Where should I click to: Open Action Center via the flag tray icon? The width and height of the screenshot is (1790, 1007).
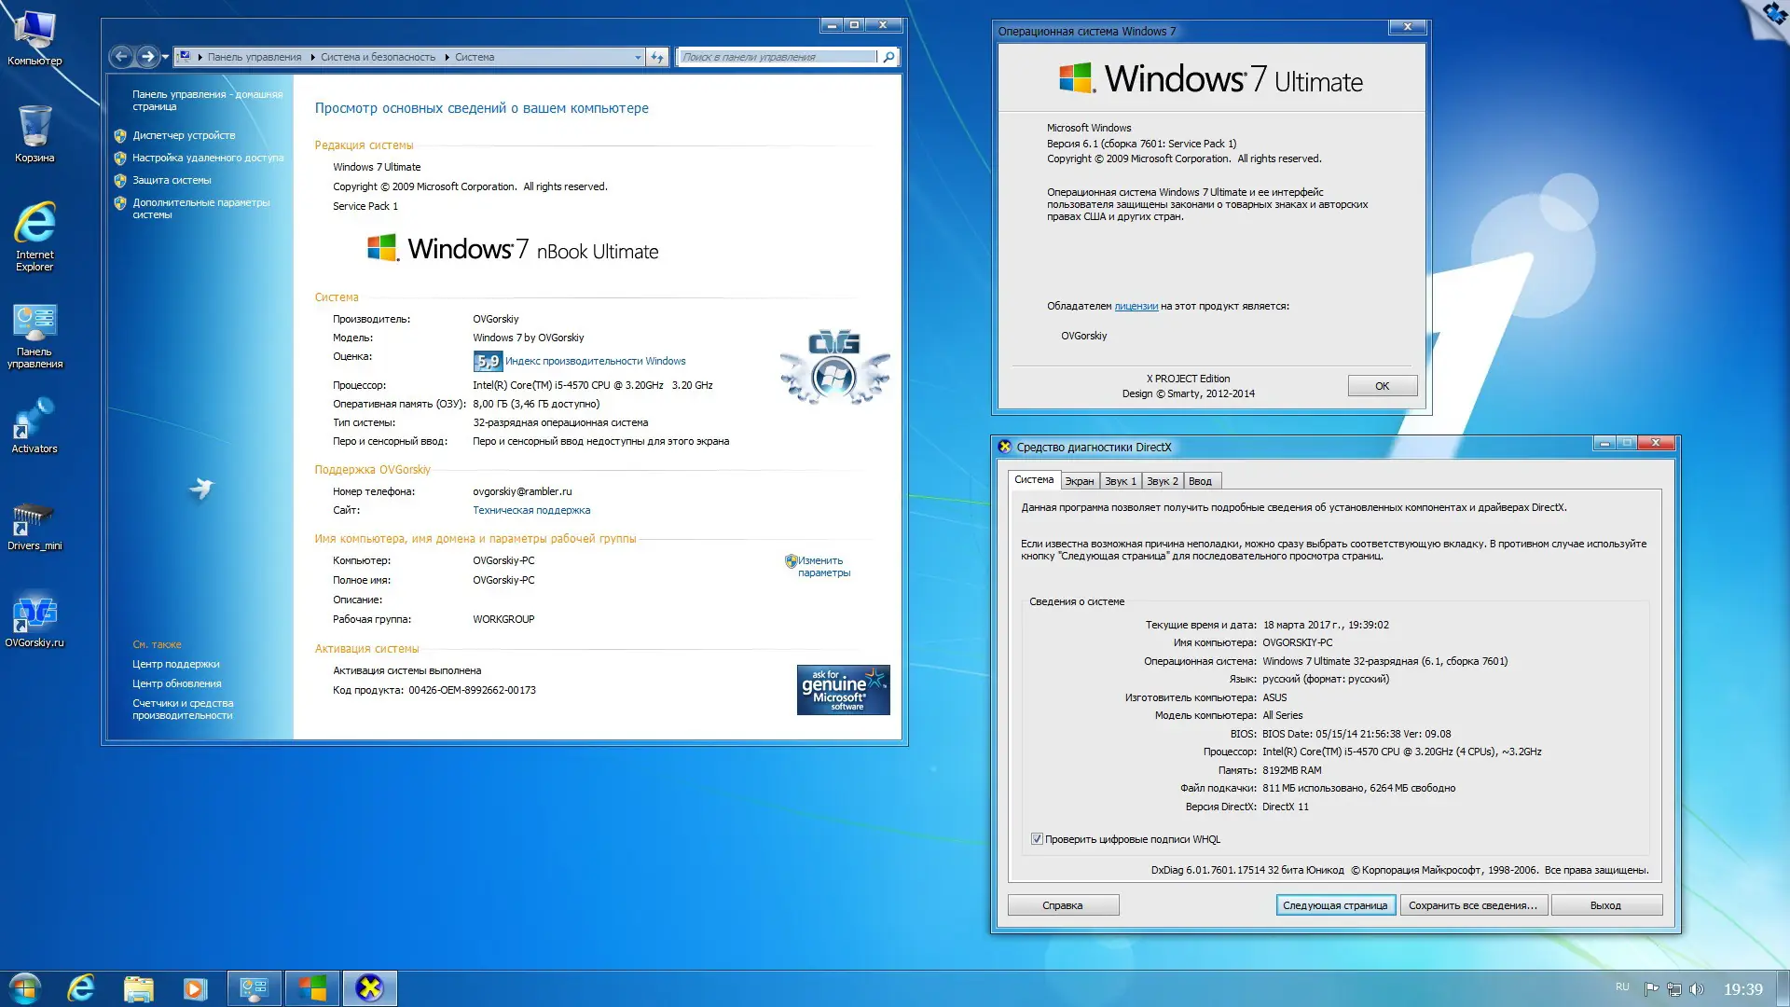click(x=1652, y=988)
